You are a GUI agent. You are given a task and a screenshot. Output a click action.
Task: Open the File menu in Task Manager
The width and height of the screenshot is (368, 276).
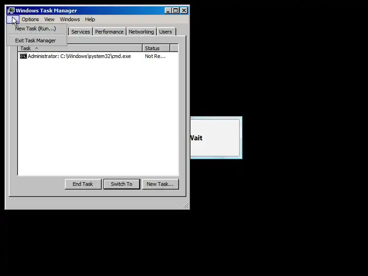tap(13, 19)
